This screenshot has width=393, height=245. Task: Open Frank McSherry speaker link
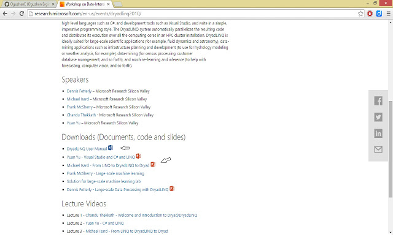click(x=80, y=107)
